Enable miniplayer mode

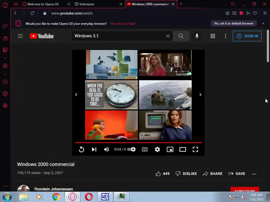tap(170, 149)
